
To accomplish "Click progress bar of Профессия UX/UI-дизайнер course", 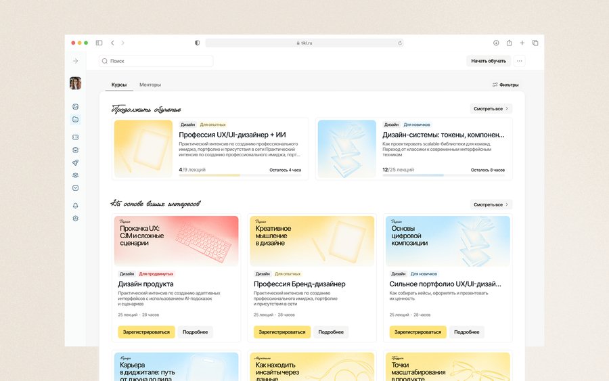I will [240, 175].
